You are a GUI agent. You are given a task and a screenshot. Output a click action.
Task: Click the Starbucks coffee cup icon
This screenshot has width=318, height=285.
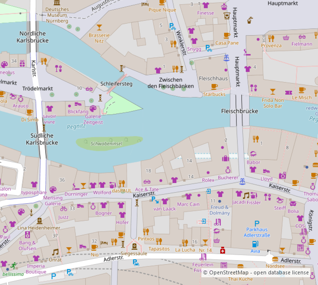(214, 87)
